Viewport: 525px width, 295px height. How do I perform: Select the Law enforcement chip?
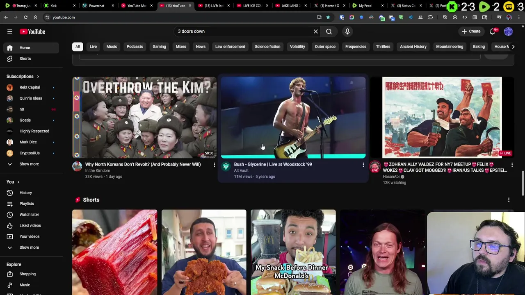point(230,47)
